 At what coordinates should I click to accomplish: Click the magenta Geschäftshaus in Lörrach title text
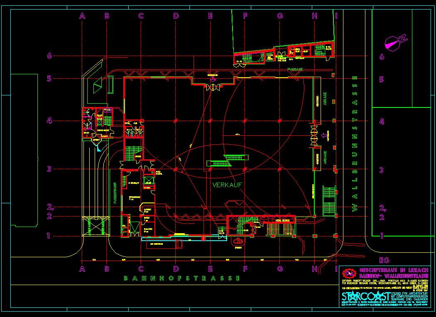pyautogui.click(x=394, y=270)
